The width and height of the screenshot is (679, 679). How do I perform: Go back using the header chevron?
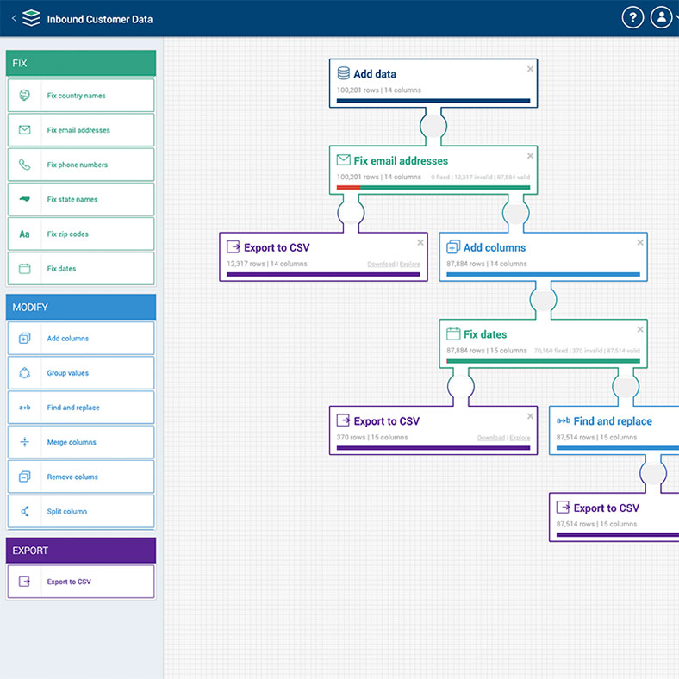tap(13, 18)
